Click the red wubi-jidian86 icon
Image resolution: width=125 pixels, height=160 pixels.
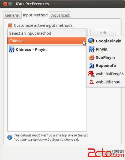tap(91, 82)
